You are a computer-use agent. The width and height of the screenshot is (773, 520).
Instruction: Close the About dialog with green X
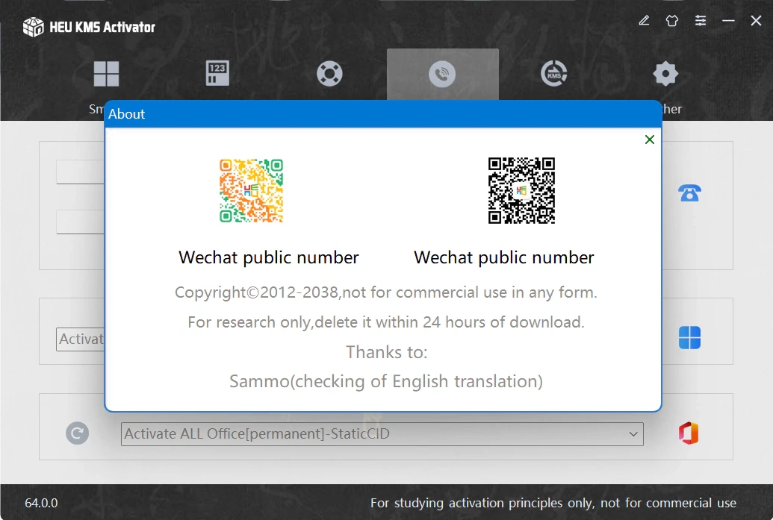649,140
